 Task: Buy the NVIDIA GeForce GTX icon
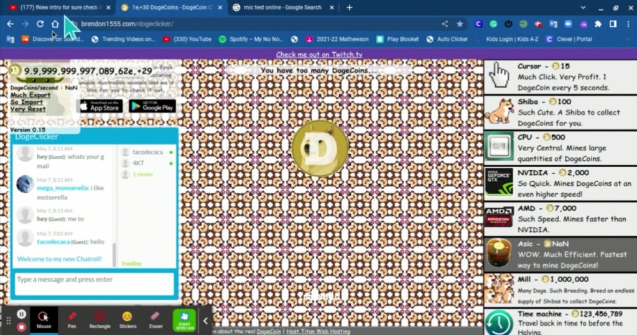click(499, 182)
